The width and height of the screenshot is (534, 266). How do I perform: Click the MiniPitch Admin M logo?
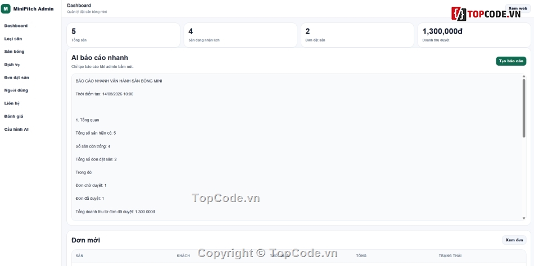pyautogui.click(x=6, y=9)
